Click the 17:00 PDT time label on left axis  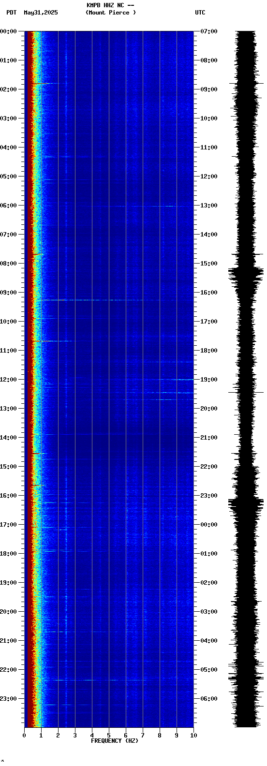pos(8,525)
